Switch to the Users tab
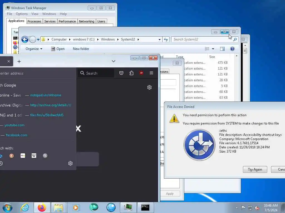This screenshot has height=213, width=285. click(x=101, y=21)
